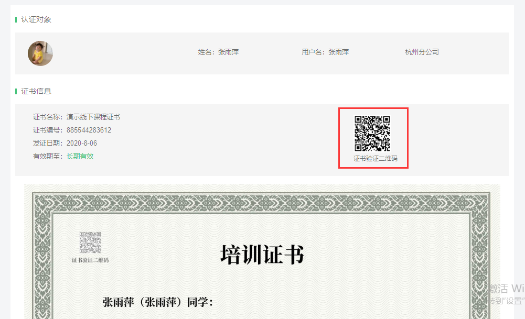Click the 用户名：张雨萍 field

pyautogui.click(x=325, y=52)
